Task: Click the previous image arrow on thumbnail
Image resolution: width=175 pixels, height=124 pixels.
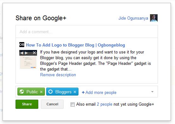Action: pos(22,53)
